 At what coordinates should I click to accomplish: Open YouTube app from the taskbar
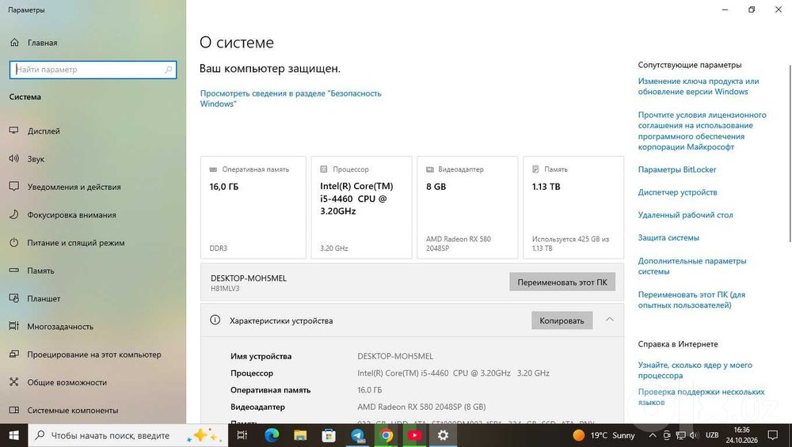415,435
